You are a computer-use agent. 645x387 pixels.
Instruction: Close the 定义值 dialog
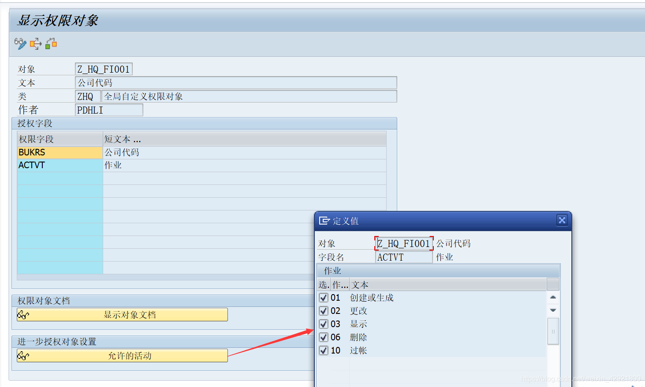point(562,220)
